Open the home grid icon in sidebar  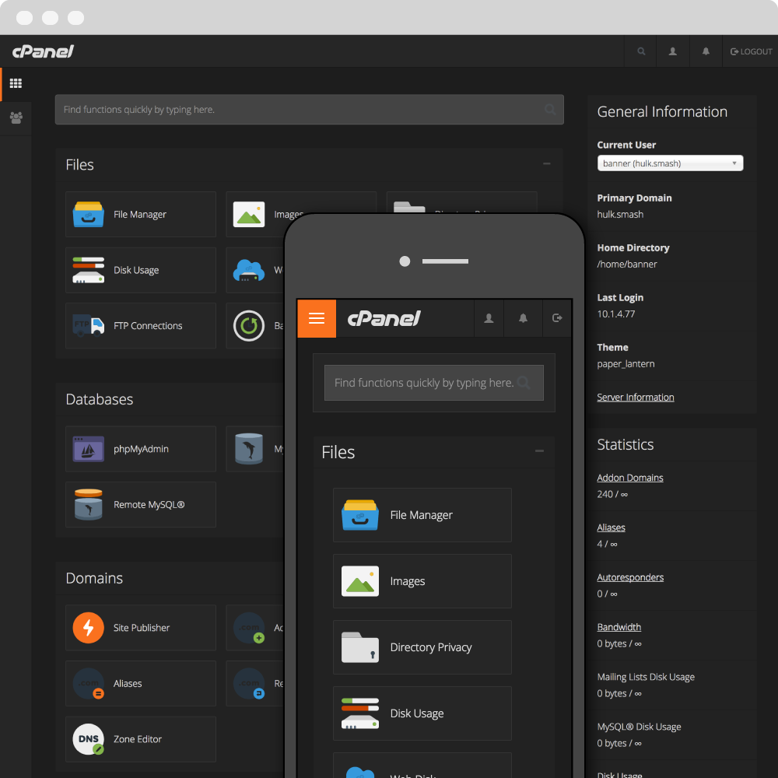coord(16,83)
